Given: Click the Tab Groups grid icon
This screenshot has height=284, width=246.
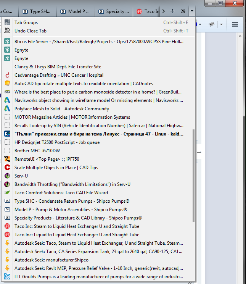Looking at the screenshot, I should click(7, 22).
